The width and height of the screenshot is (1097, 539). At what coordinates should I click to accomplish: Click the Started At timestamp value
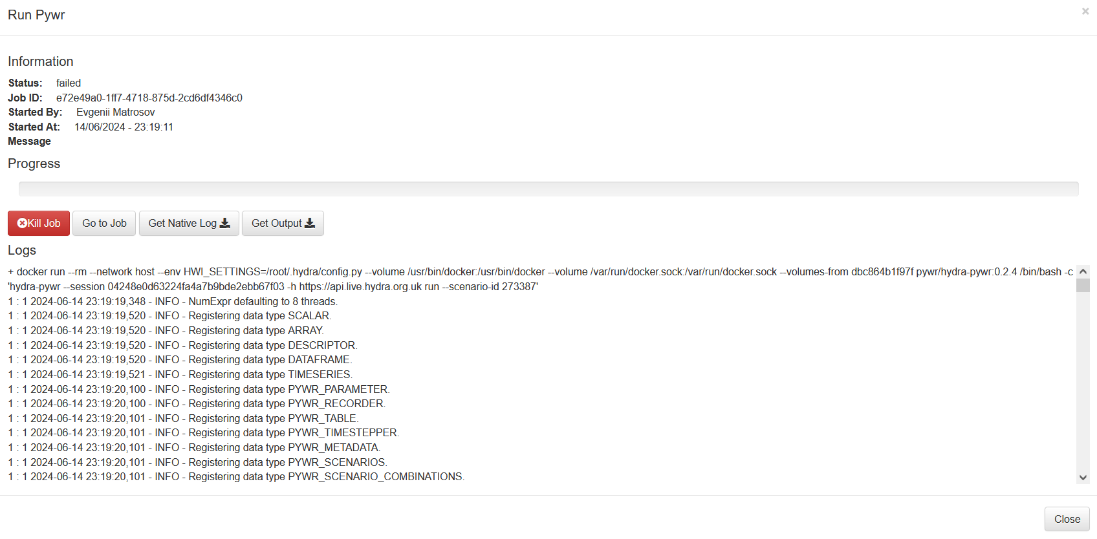(124, 127)
